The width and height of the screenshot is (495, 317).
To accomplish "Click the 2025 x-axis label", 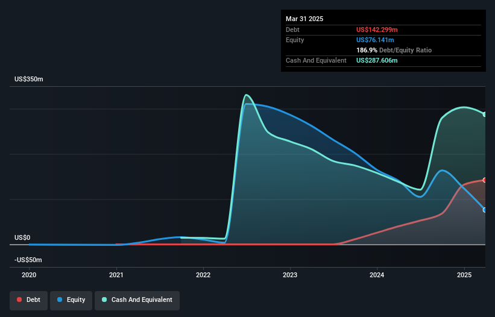I will pos(464,275).
